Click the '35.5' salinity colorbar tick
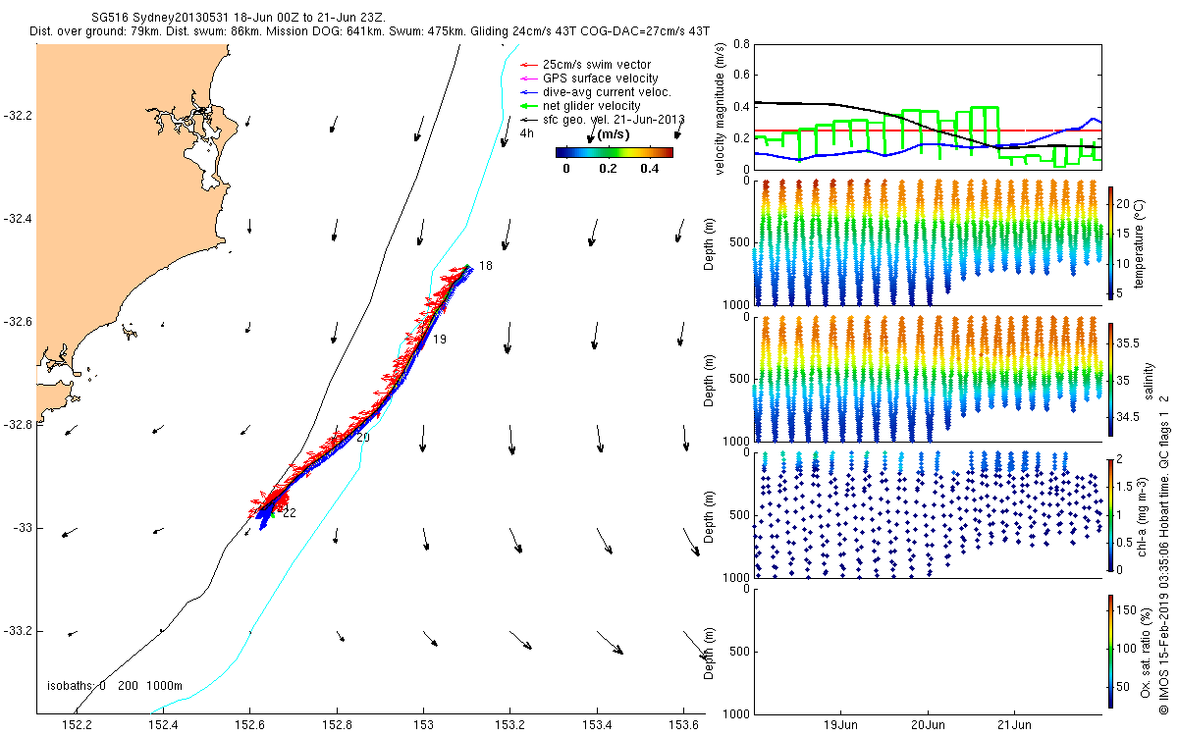1178x736 pixels. [1129, 343]
